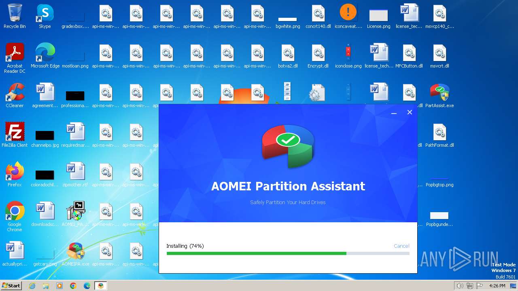This screenshot has width=518, height=291.
Task: Select msvcrt.dll file icon
Action: 439,56
